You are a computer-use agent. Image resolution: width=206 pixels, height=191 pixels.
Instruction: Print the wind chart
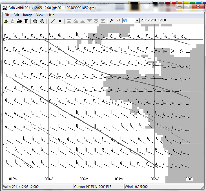point(19,21)
